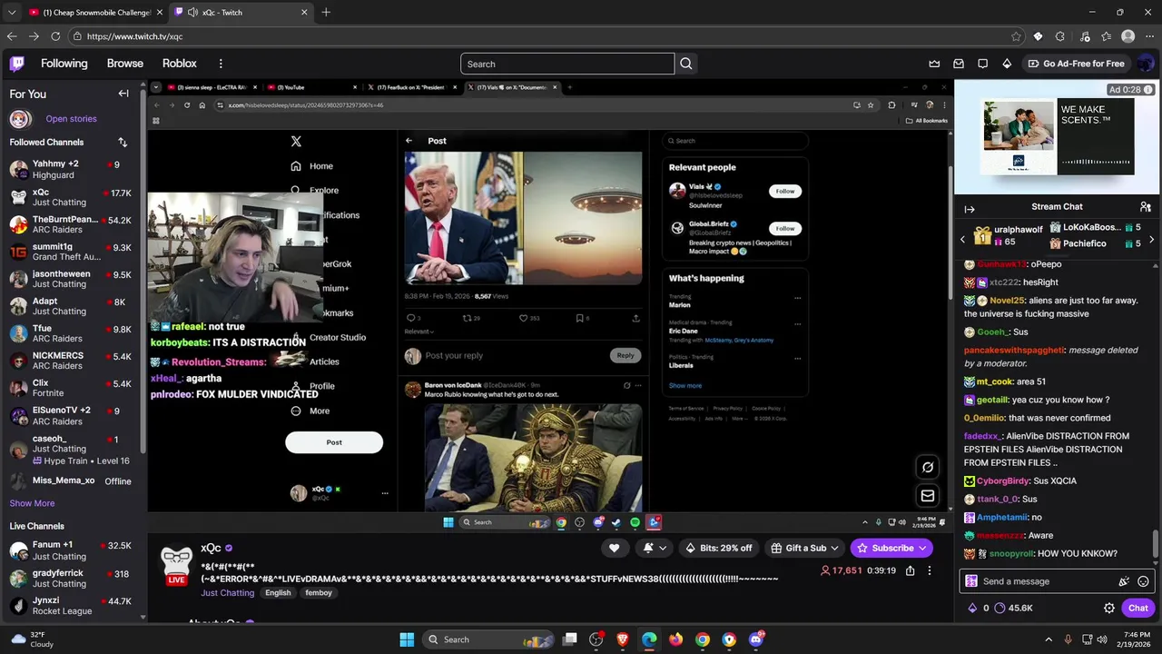Open the weather widget 32°F Cloudy

coord(31,639)
